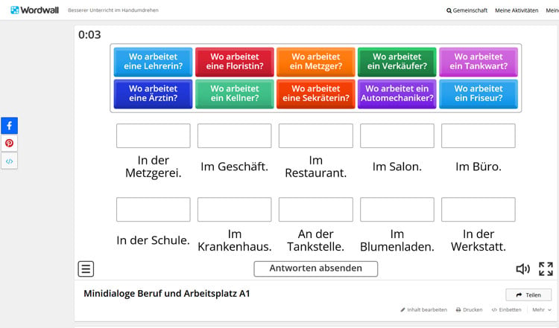This screenshot has width=559, height=328.
Task: Click the 0:03 timer
Action: (x=89, y=34)
